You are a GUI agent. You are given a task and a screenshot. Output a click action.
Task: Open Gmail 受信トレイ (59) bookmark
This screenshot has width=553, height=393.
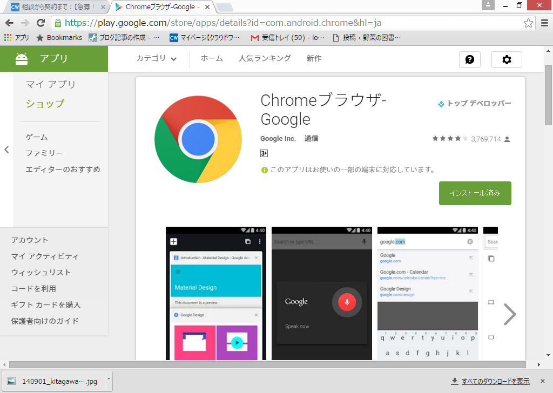click(x=287, y=37)
